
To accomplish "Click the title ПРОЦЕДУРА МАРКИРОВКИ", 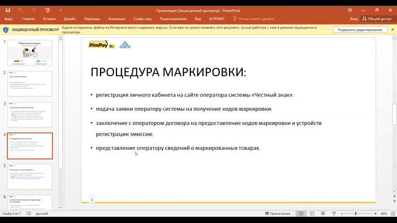I will [168, 72].
